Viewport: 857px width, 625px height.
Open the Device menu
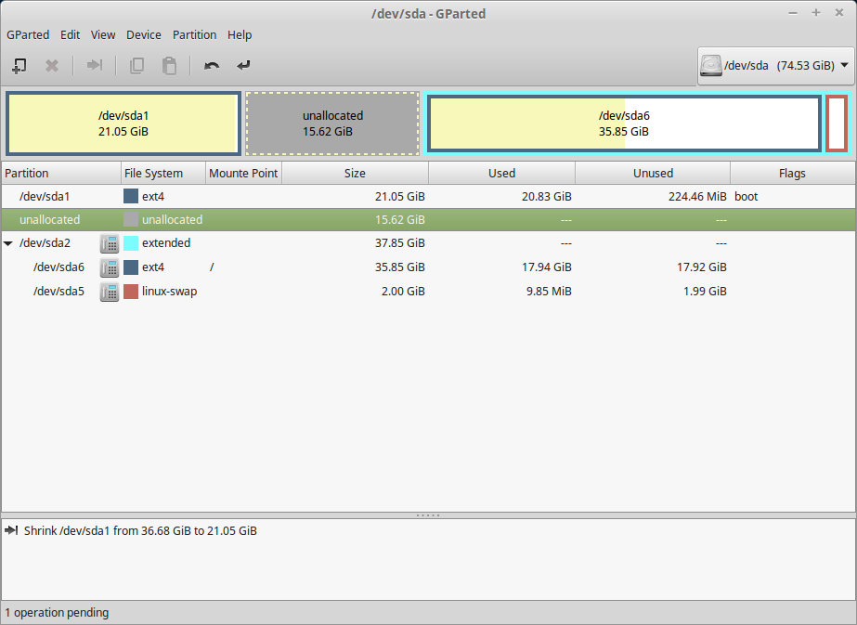pos(144,35)
